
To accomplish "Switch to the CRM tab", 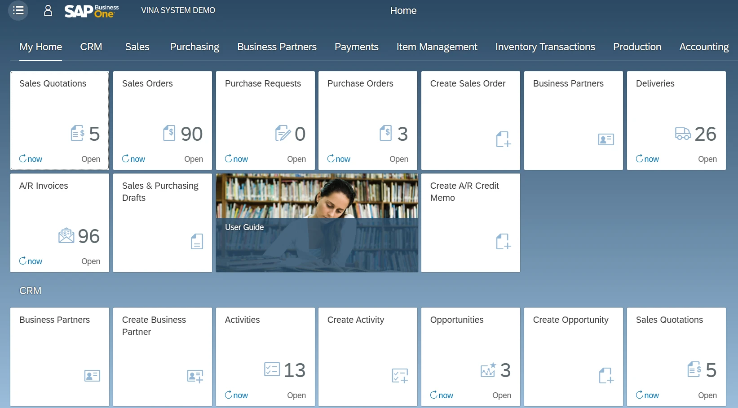I will click(91, 47).
